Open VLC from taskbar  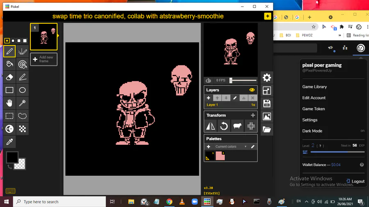click(x=182, y=202)
